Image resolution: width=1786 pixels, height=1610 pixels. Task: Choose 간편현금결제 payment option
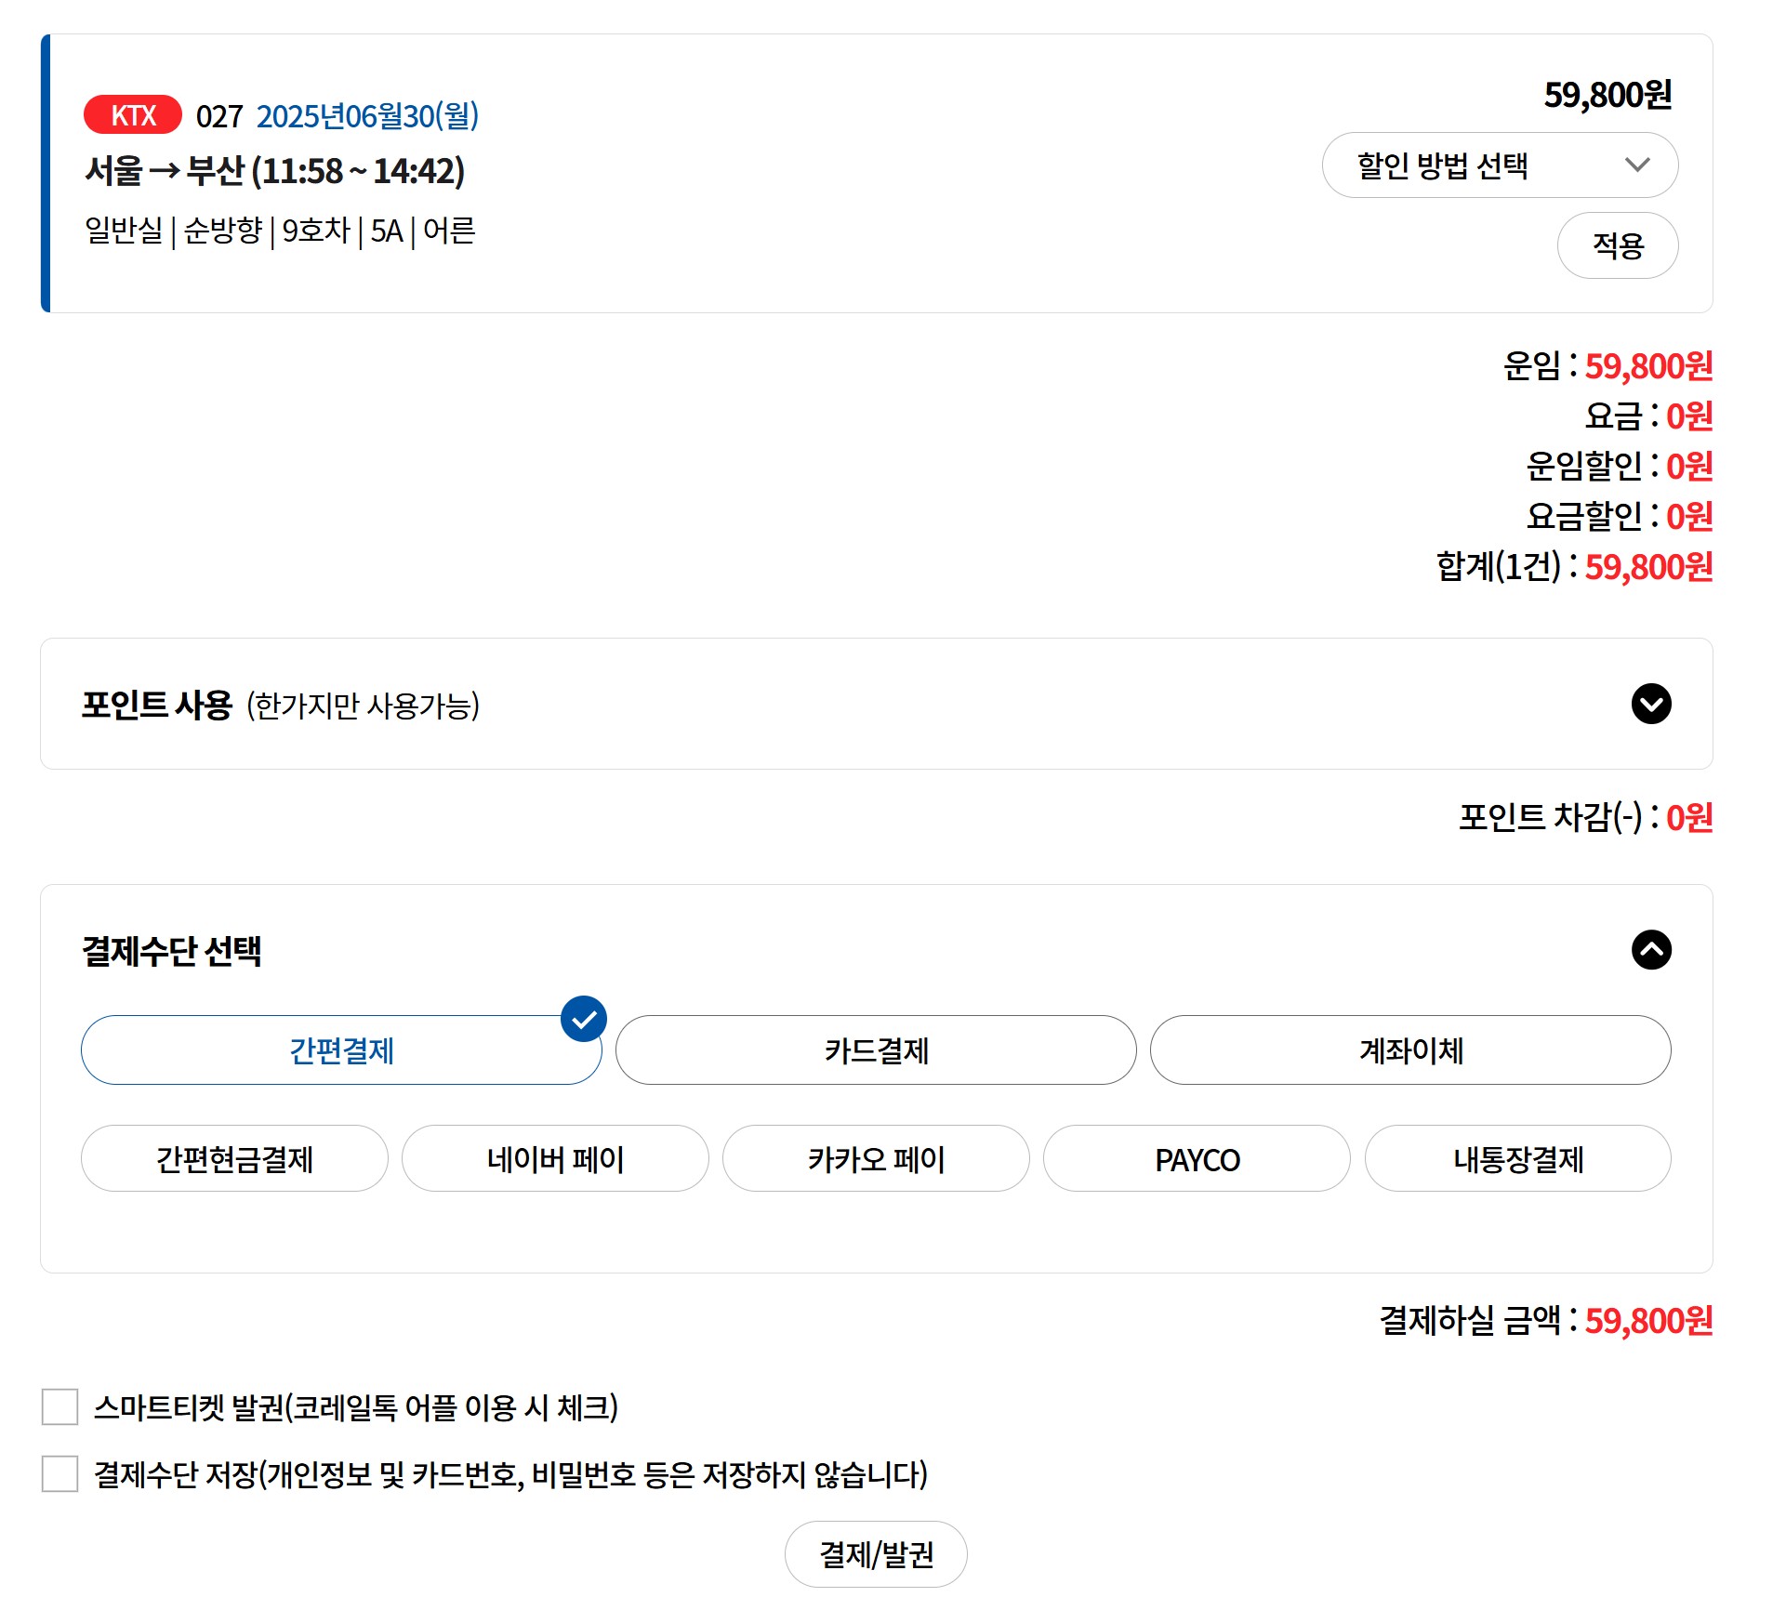tap(233, 1158)
